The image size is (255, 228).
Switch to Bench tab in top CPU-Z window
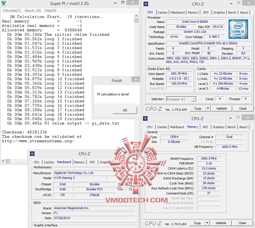(x=232, y=12)
